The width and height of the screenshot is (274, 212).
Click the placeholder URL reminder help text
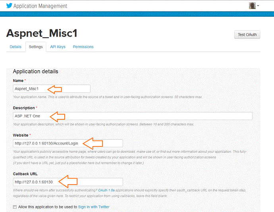click(x=79, y=163)
